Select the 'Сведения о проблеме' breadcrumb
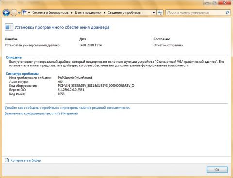This screenshot has height=178, width=233. pos(124,13)
